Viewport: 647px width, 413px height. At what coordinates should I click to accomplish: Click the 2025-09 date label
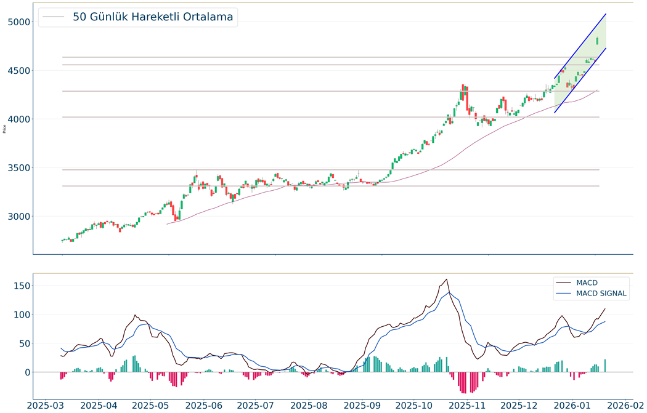(x=363, y=406)
